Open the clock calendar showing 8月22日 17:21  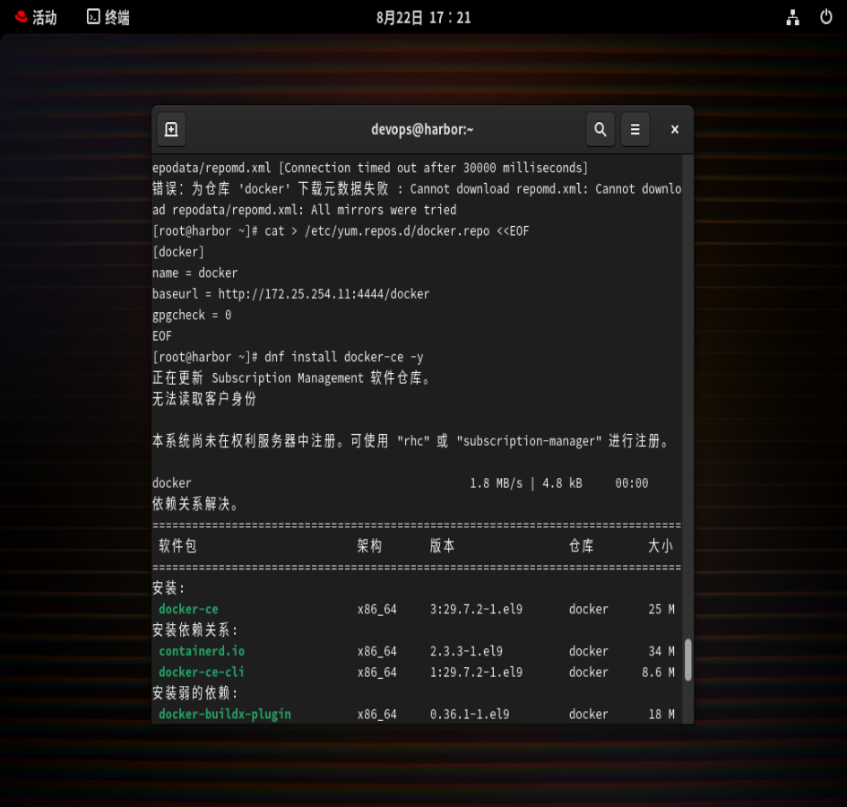click(423, 18)
